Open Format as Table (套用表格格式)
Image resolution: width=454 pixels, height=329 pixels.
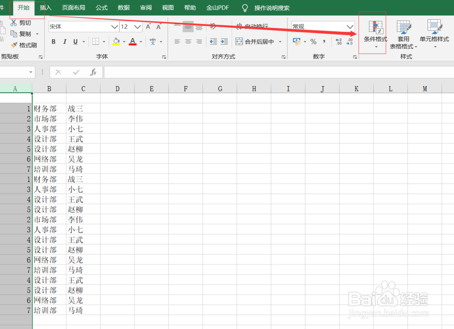403,34
